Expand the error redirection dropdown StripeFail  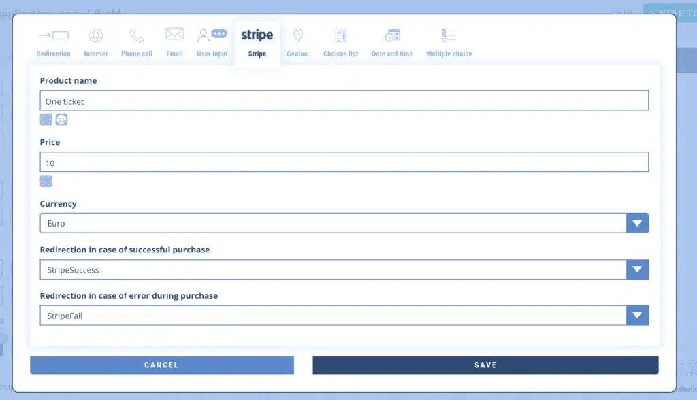(x=637, y=316)
